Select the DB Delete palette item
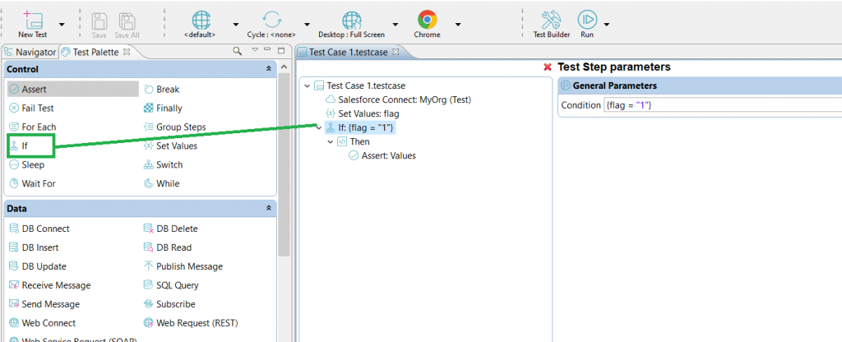This screenshot has width=842, height=342. 170,229
